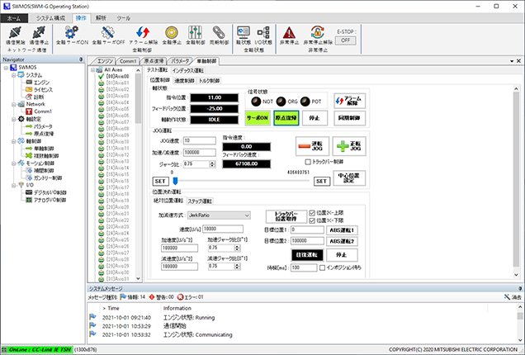Viewport: 525px width, 355px height.
Task: Click the 非常停止 emergency stop icon
Action: [291, 33]
